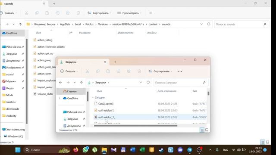Click Delete icon in sounds window toolbar

point(78,13)
